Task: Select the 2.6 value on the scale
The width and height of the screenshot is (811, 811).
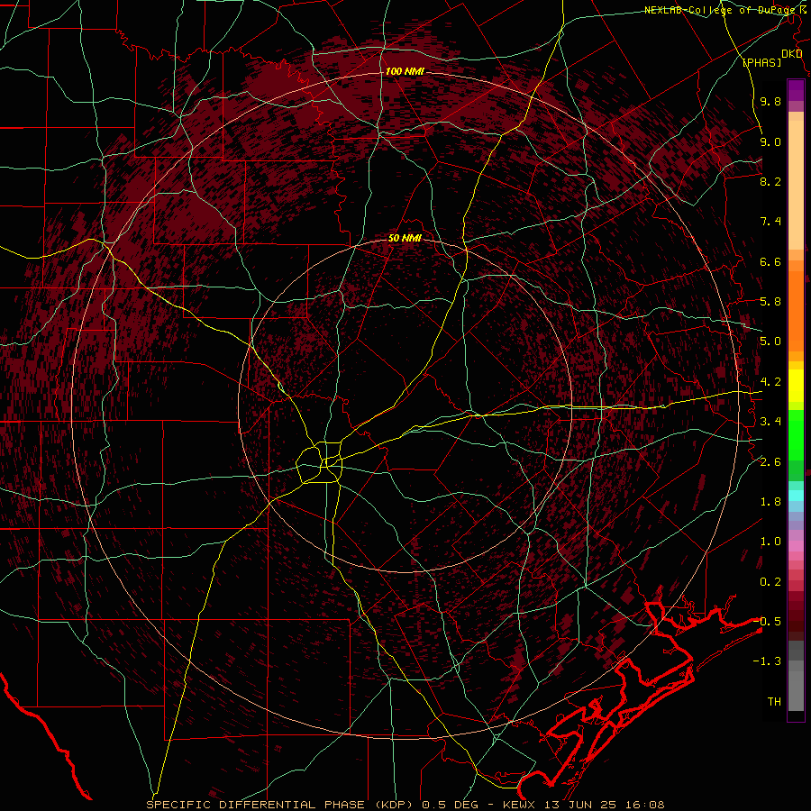Action: click(770, 462)
